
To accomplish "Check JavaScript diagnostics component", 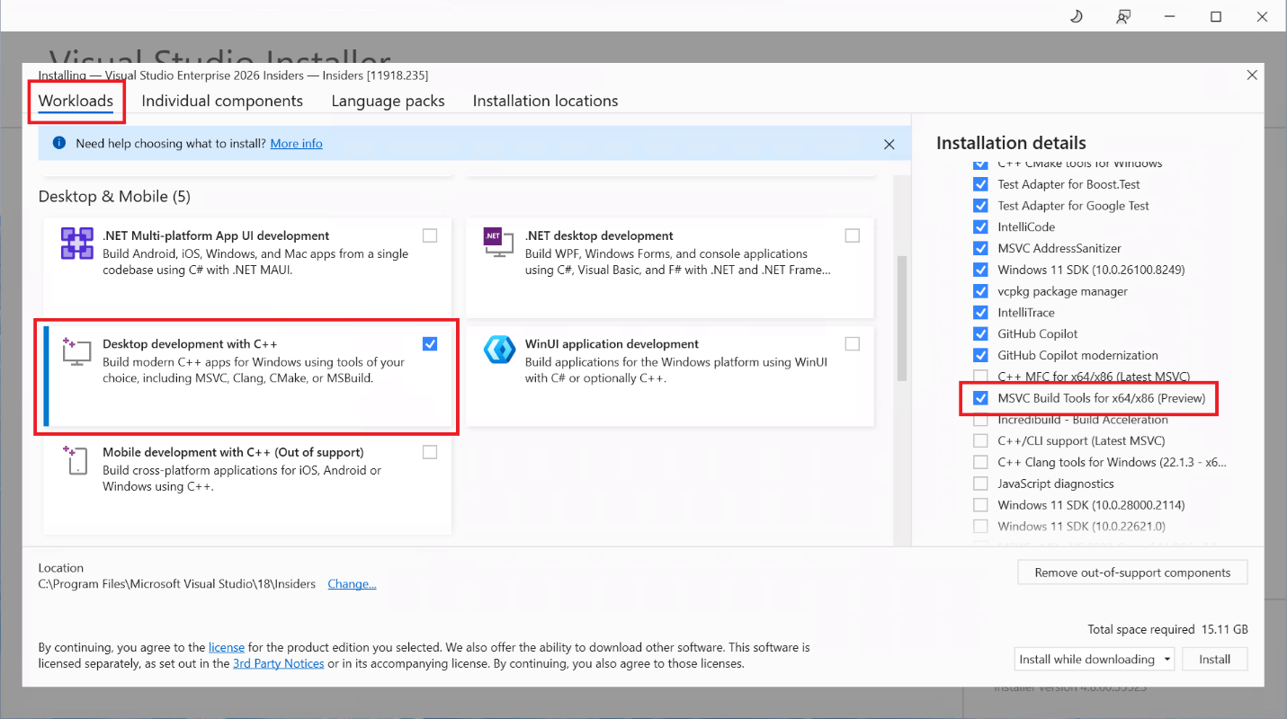I will coord(980,484).
